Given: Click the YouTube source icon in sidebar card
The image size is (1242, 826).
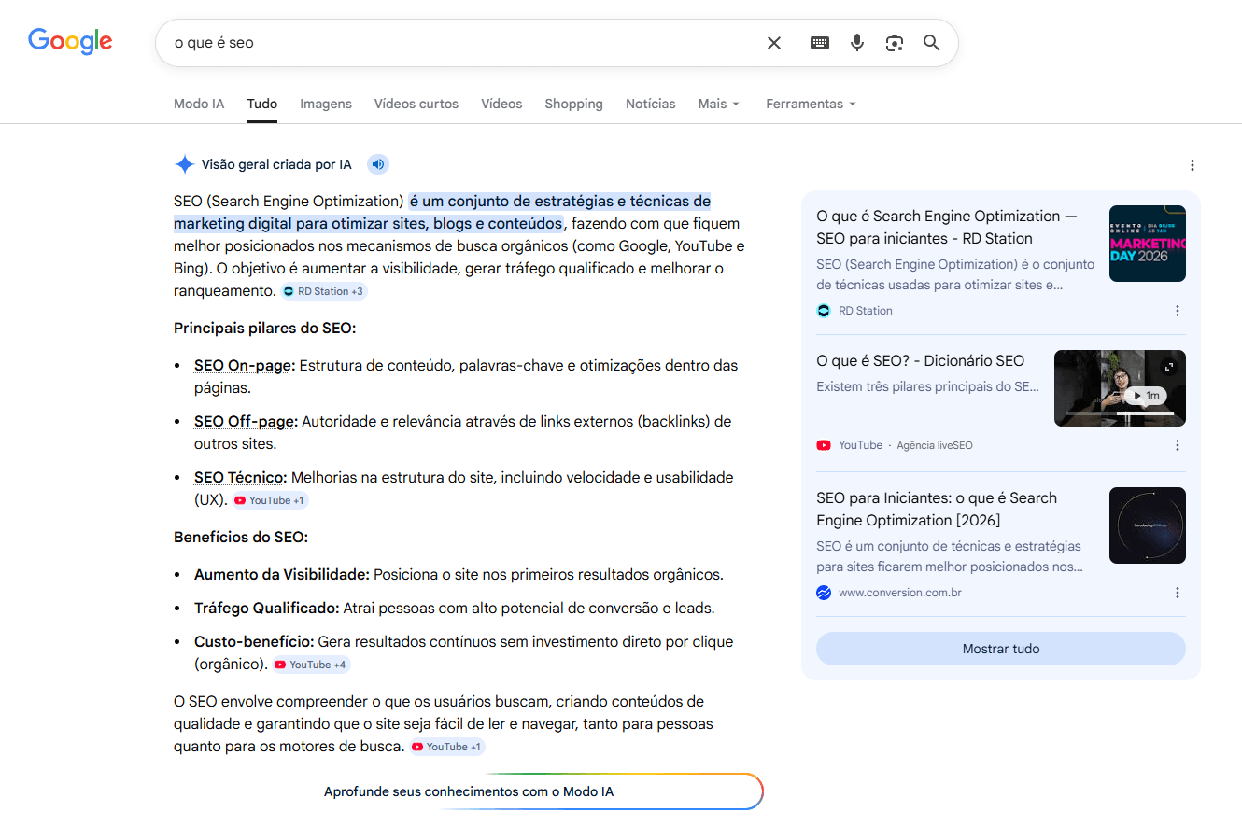Looking at the screenshot, I should [824, 445].
